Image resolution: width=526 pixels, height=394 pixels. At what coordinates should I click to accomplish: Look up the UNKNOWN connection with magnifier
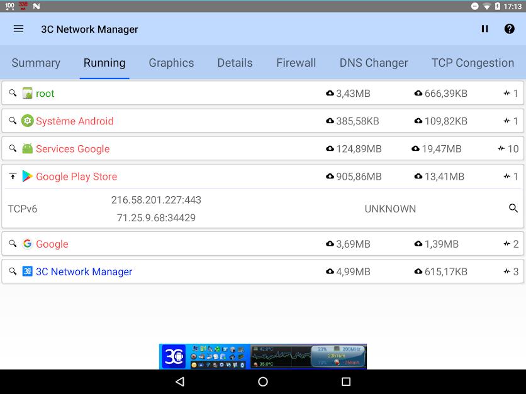click(x=513, y=209)
